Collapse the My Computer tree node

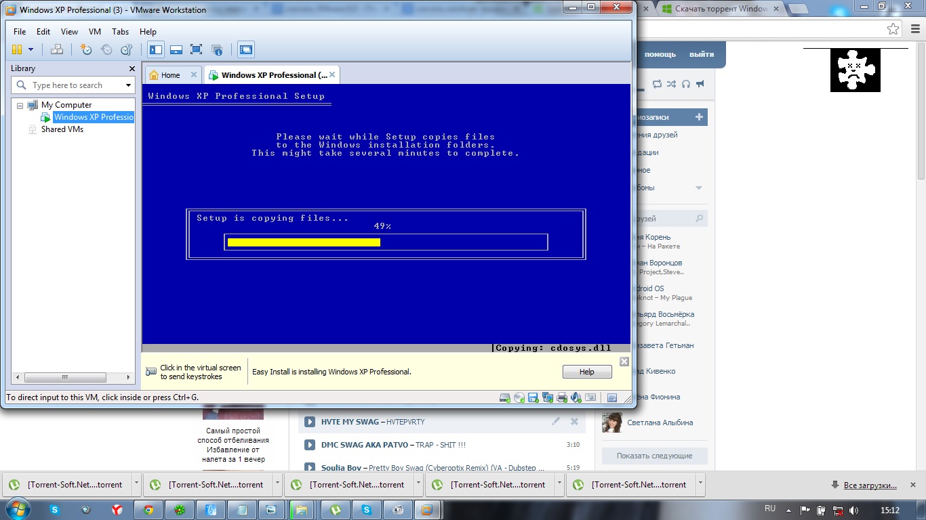(x=20, y=105)
